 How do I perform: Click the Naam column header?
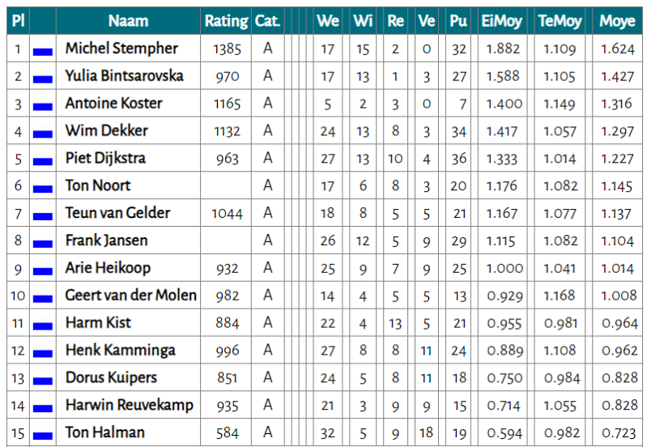[x=128, y=21]
